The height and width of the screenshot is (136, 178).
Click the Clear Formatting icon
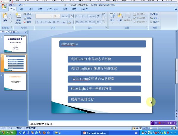tap(71, 16)
